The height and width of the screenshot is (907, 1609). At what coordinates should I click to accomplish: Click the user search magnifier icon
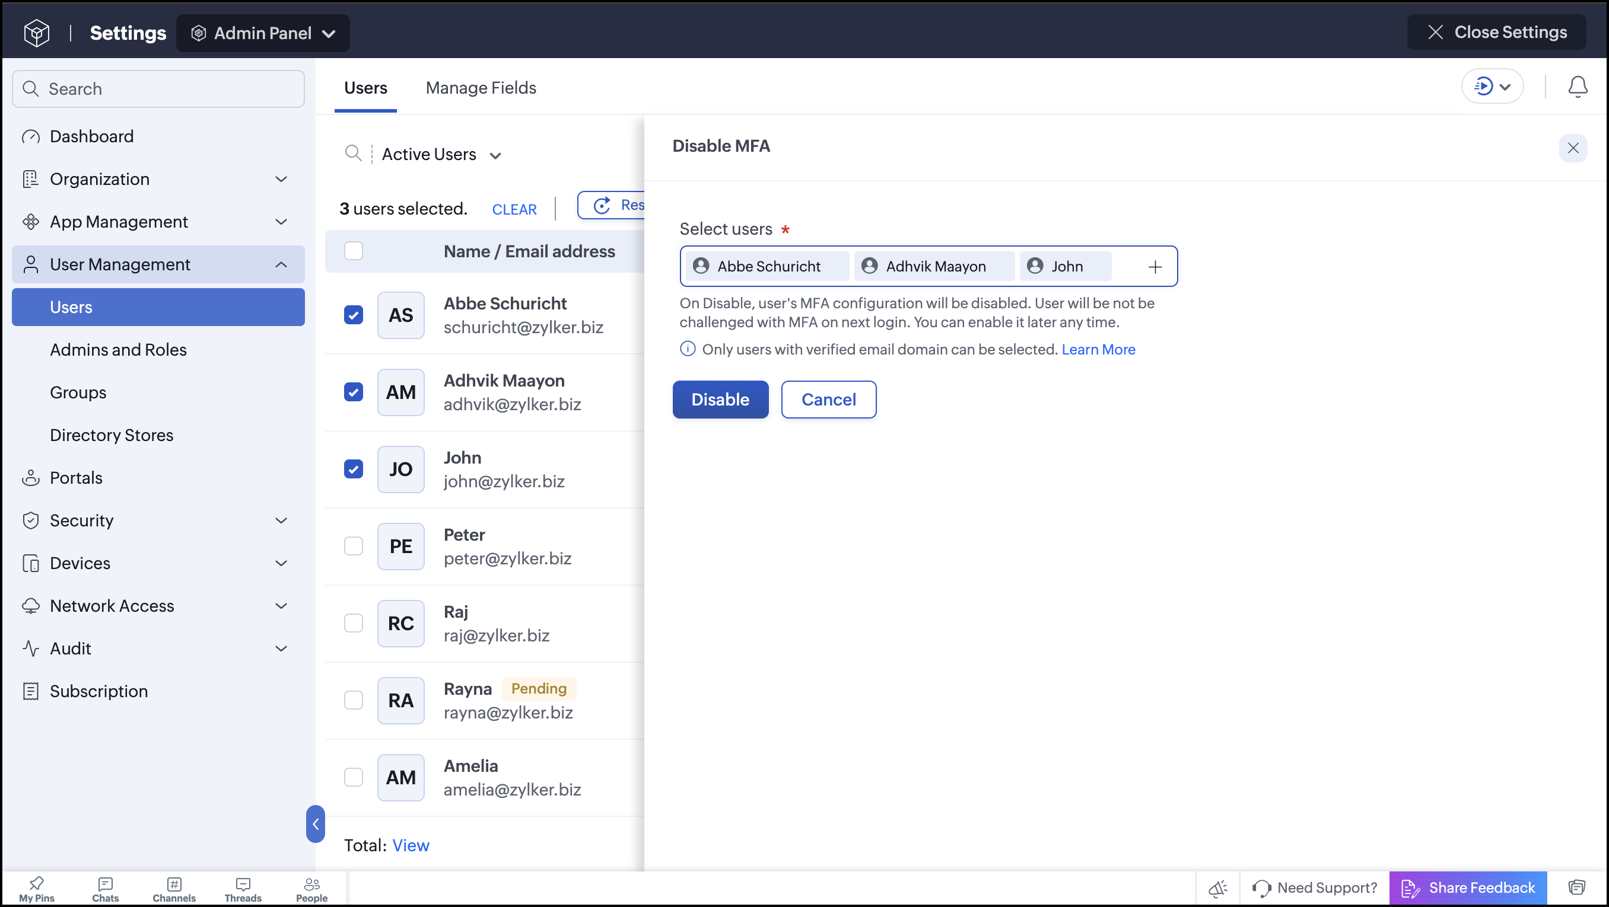[353, 153]
